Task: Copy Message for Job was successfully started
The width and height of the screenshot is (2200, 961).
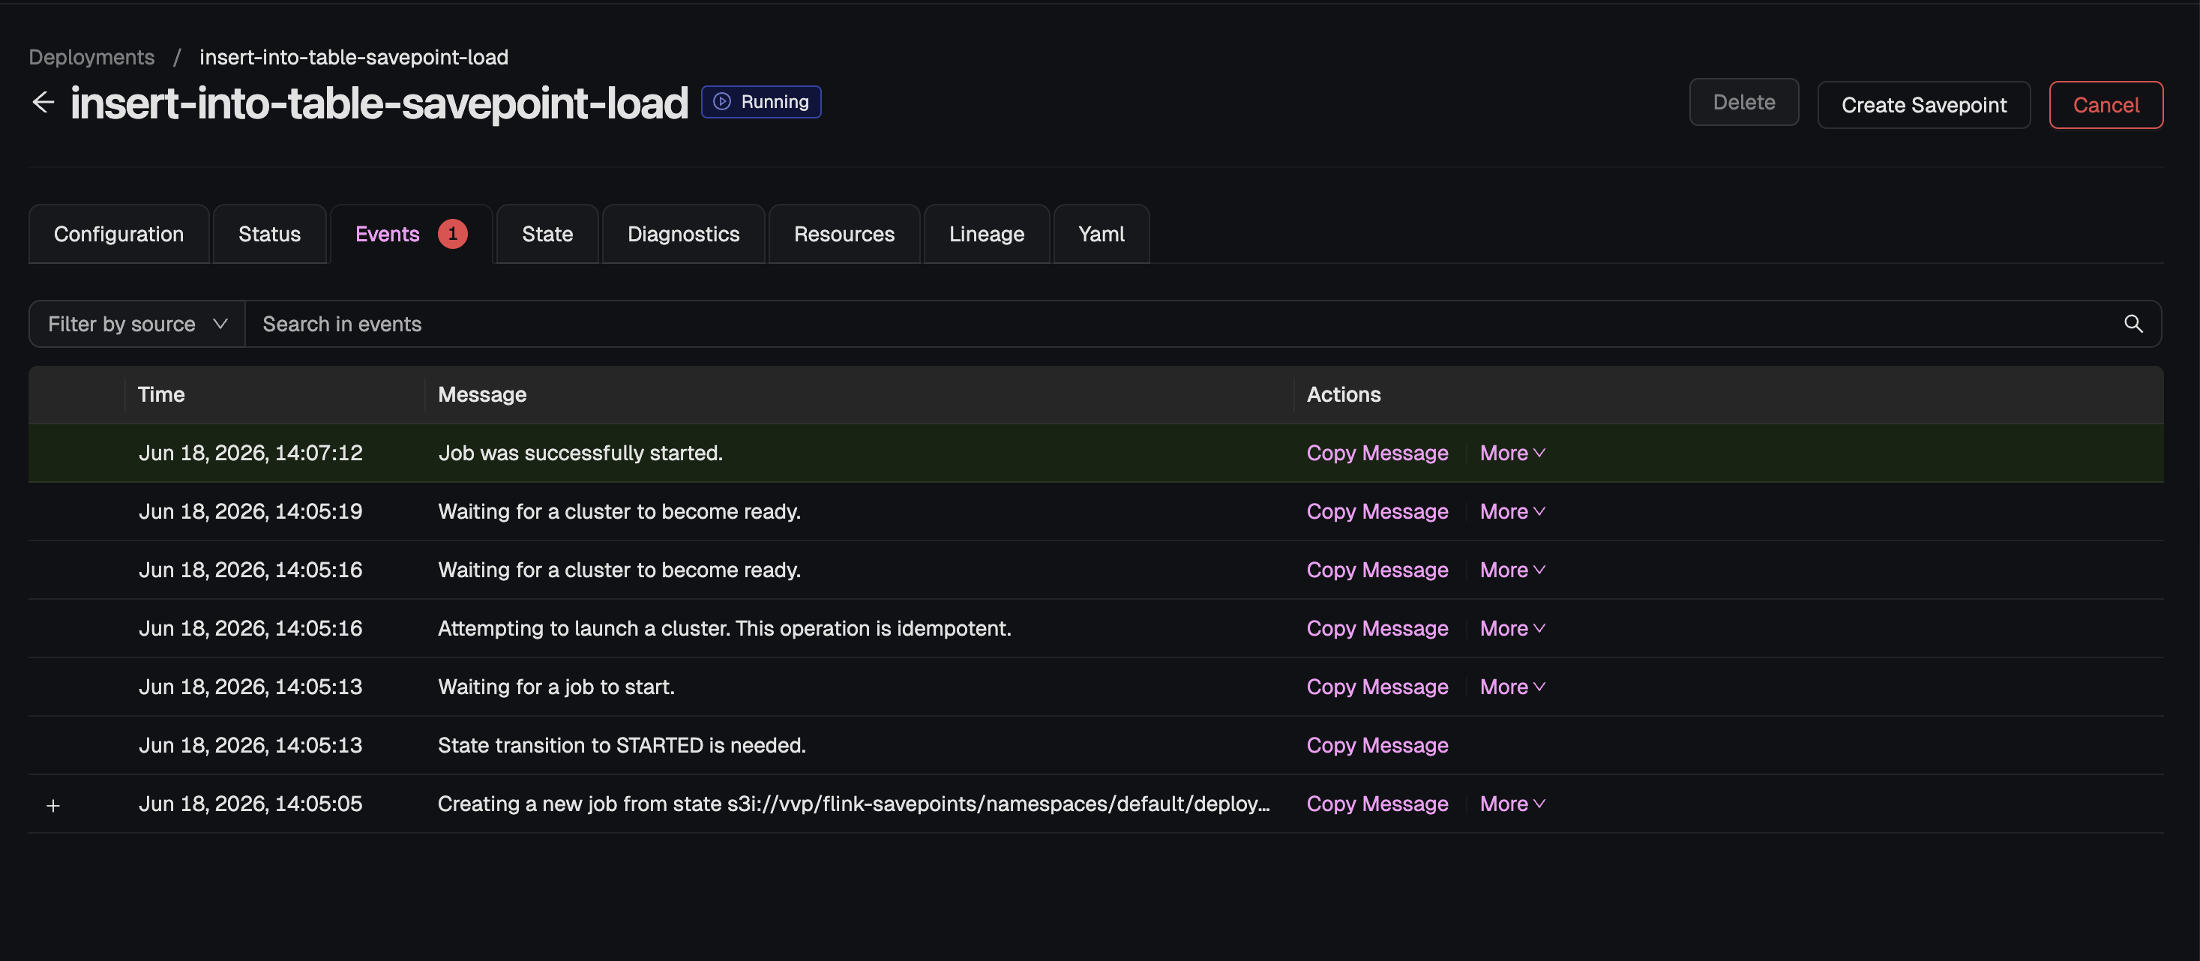Action: (x=1377, y=454)
